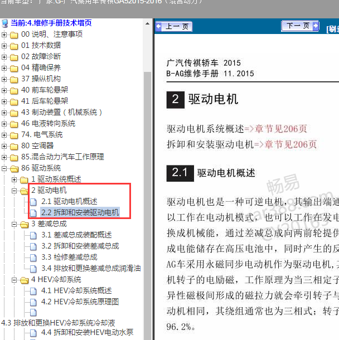The width and height of the screenshot is (339, 340).
Task: Open '3.4 排放和更换差减总成润滑油' document
Action: [x=91, y=269]
